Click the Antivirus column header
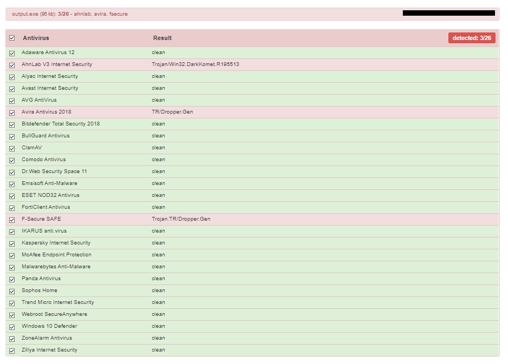The image size is (508, 364). pyautogui.click(x=36, y=38)
